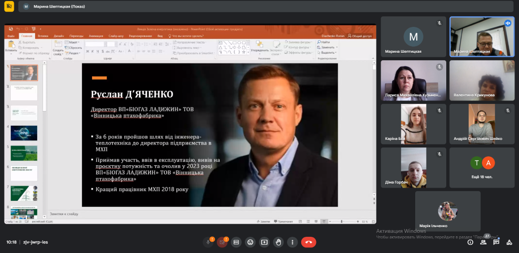Open the chat messages icon
The height and width of the screenshot is (253, 519).
[x=496, y=242]
